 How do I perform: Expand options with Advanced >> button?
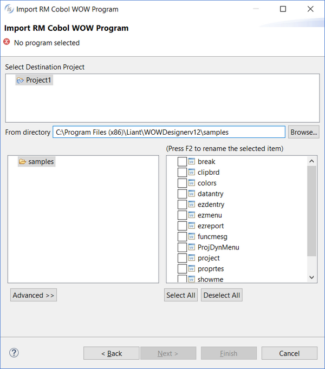coord(34,295)
